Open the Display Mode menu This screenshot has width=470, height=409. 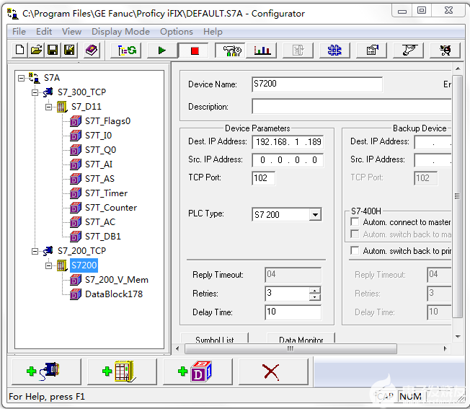(120, 32)
